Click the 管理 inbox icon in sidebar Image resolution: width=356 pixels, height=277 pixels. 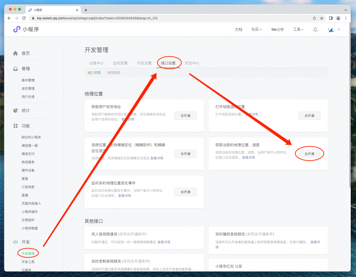[x=15, y=69]
